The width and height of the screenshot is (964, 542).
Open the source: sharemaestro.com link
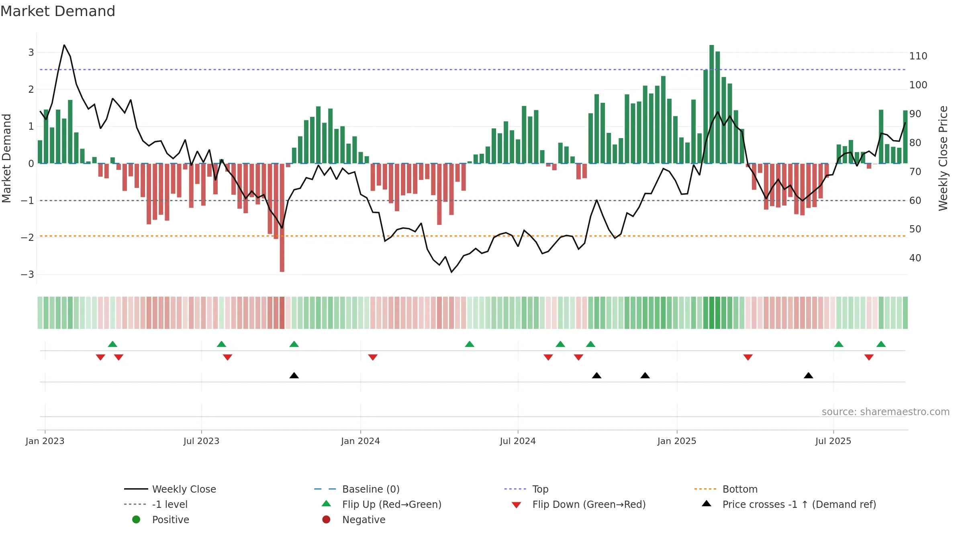pos(886,412)
